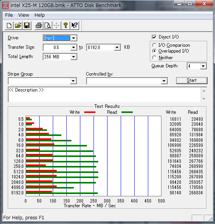Close the ATTO Disk Benchmark window

pos(205,4)
